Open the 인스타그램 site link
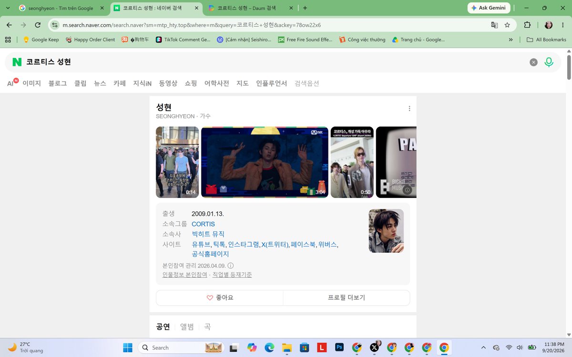572x357 pixels. coord(243,244)
